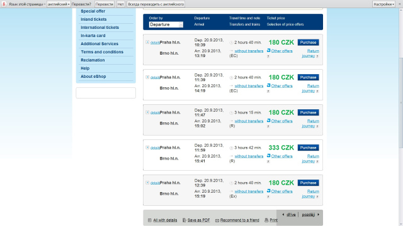Viewport: 403px width, 226px height.
Task: Show later connections with později link
Action: [308, 215]
